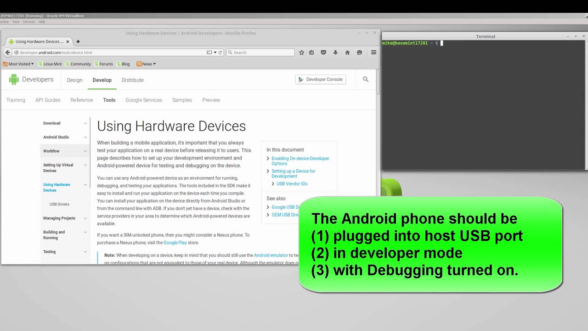Bookmark this page with the star icon

[x=301, y=52]
